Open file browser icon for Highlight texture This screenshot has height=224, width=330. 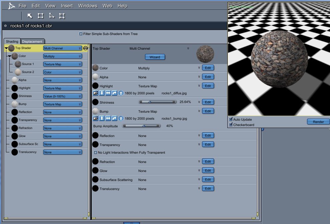pyautogui.click(x=95, y=93)
